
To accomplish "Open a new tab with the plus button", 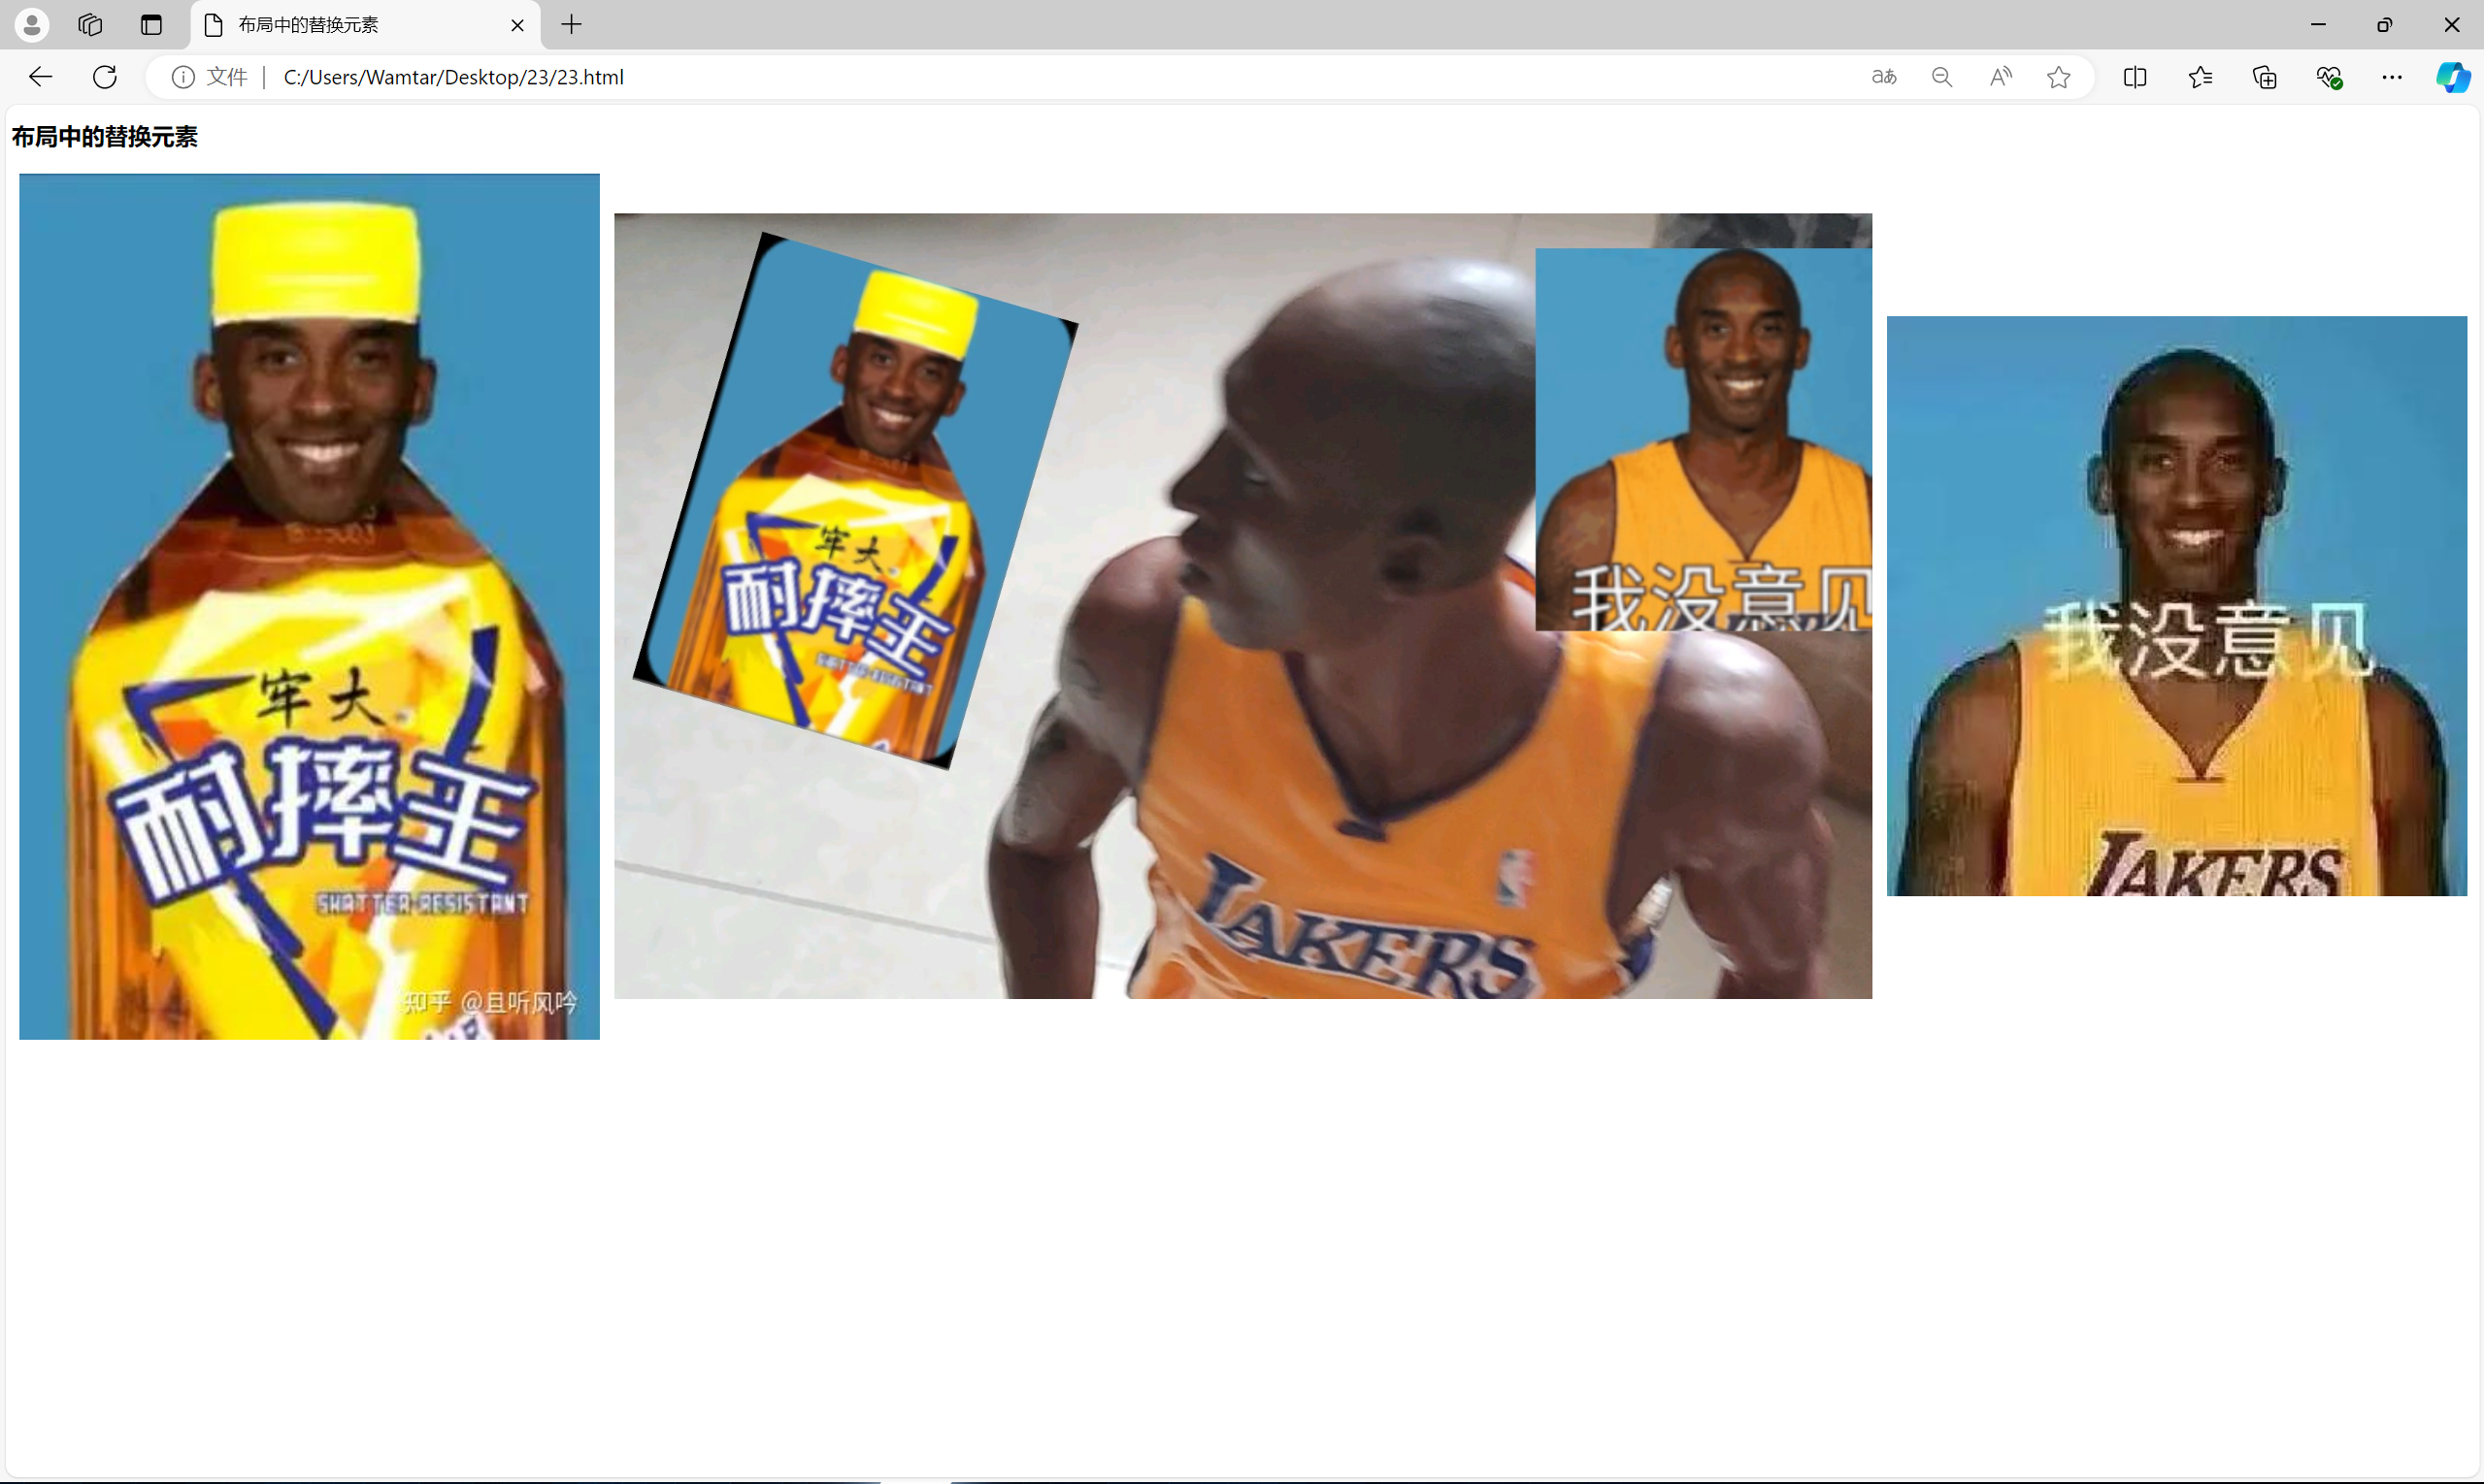I will [x=572, y=25].
